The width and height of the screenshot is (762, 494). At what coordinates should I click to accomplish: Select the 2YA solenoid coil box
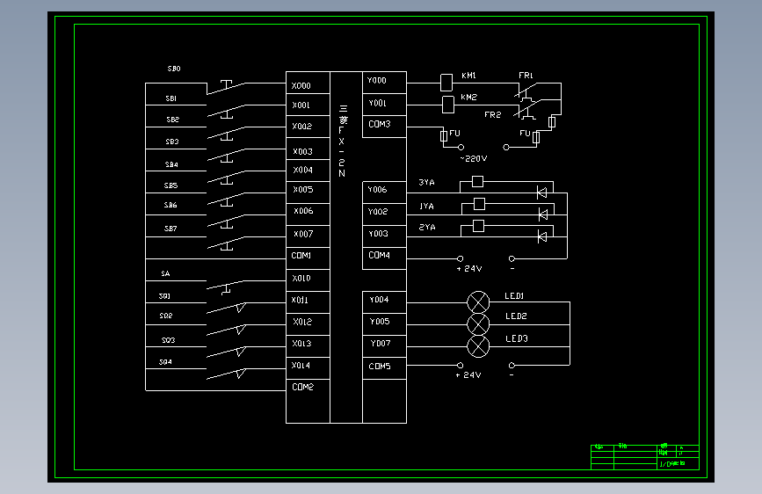pos(478,226)
